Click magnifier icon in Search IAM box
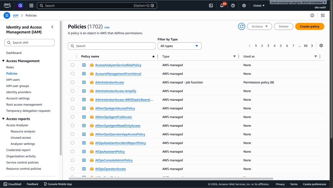The width and height of the screenshot is (333, 188). [9, 42]
